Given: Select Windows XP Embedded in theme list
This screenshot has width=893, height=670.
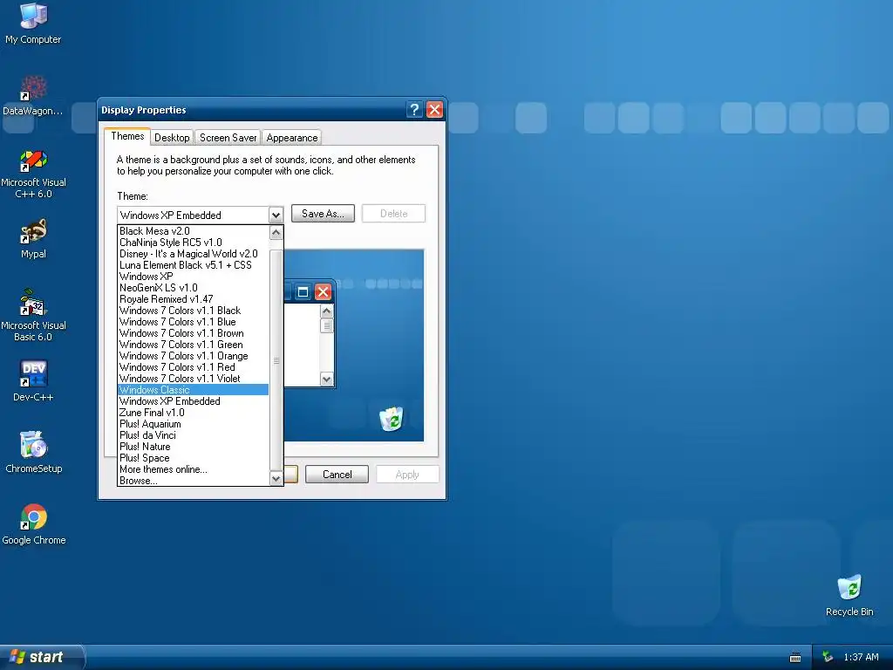Looking at the screenshot, I should pyautogui.click(x=193, y=401).
